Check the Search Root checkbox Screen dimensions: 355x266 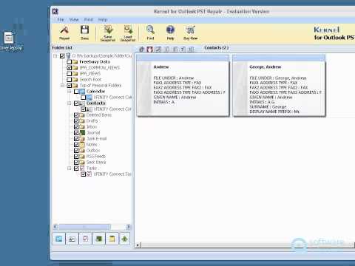pyautogui.click(x=70, y=80)
